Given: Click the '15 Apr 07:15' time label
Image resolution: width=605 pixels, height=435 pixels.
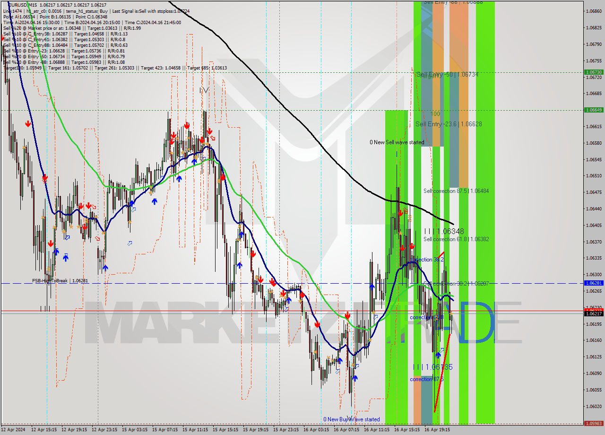Looking at the screenshot, I should click(165, 430).
